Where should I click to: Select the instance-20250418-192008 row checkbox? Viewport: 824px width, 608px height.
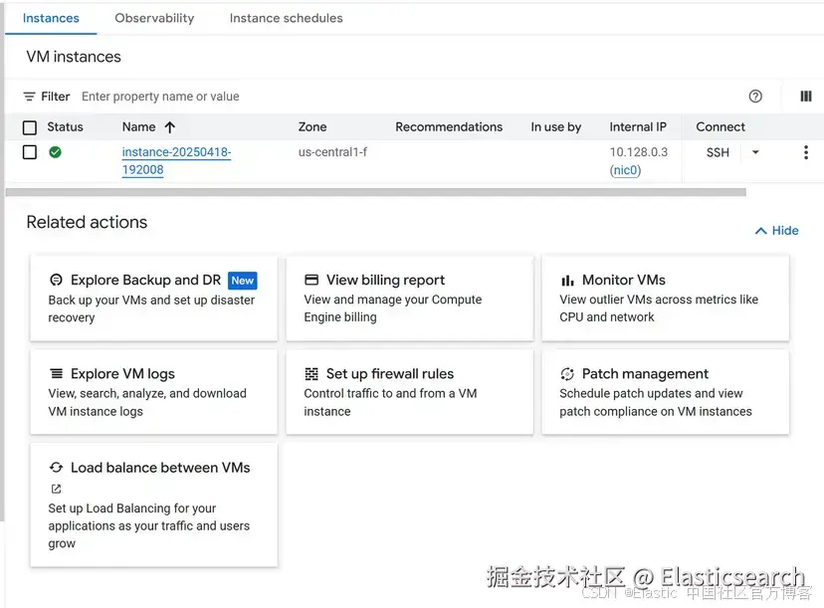tap(30, 152)
